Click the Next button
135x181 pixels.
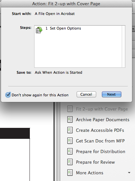(111, 94)
